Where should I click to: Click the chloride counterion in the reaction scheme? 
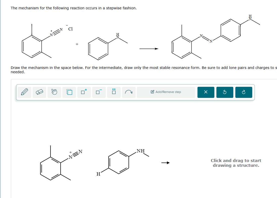pyautogui.click(x=70, y=29)
